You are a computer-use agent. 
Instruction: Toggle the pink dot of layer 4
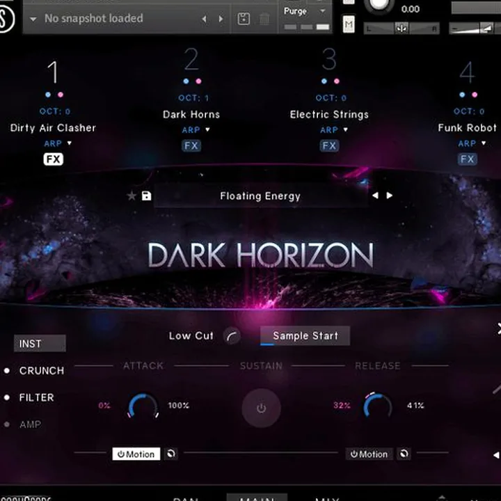[x=475, y=95]
